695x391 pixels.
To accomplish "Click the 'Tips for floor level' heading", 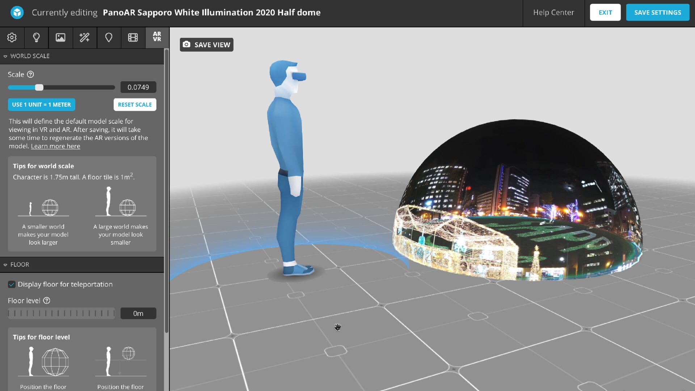I will click(41, 337).
